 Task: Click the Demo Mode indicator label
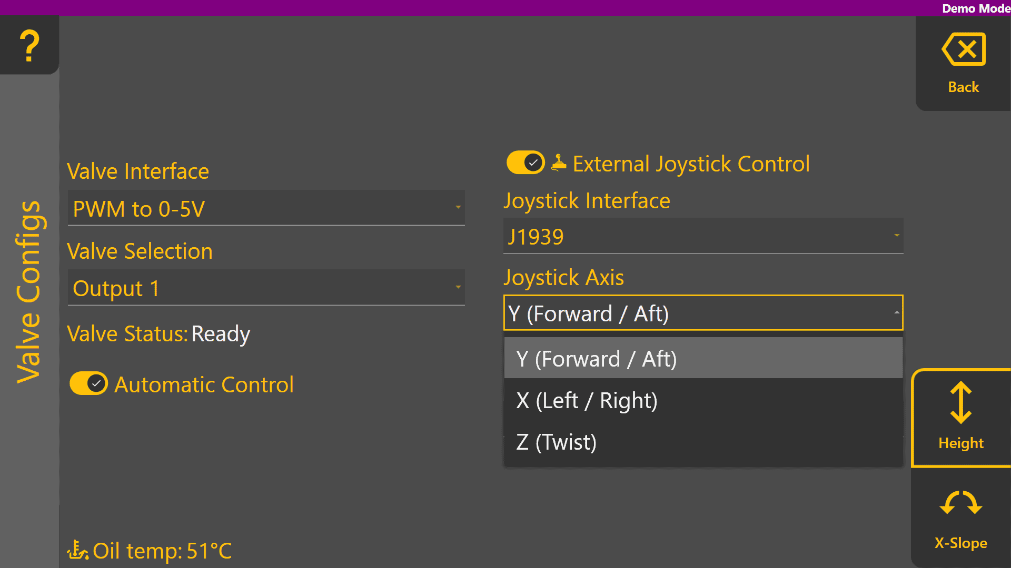tap(976, 8)
